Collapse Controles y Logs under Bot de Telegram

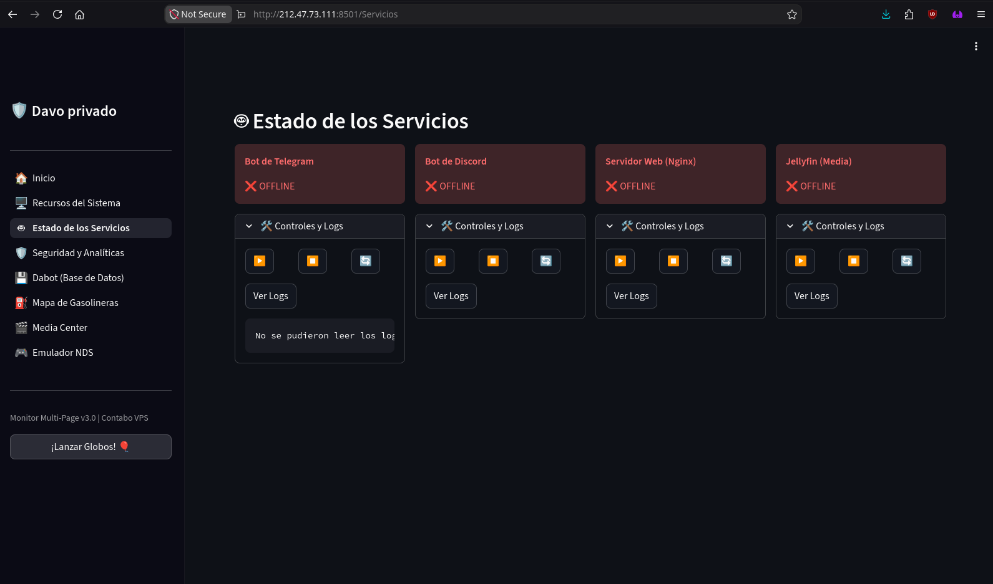(320, 226)
